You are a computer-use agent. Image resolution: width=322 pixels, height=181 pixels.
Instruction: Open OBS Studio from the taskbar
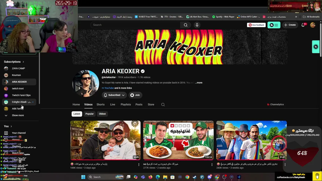tap(224, 177)
